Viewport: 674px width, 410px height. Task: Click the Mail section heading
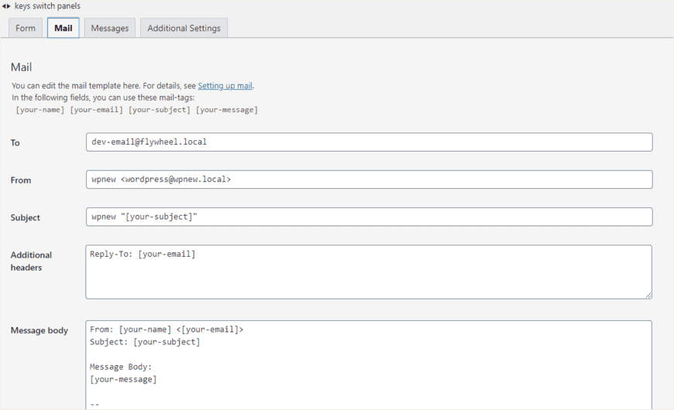pos(21,67)
